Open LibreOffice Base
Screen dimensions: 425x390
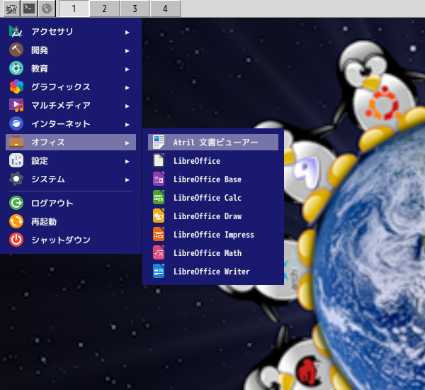coord(213,179)
